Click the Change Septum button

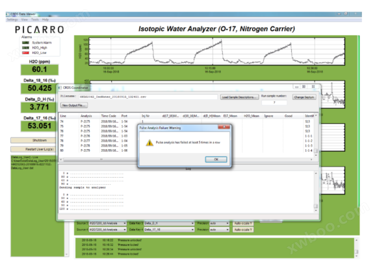pos(304,97)
